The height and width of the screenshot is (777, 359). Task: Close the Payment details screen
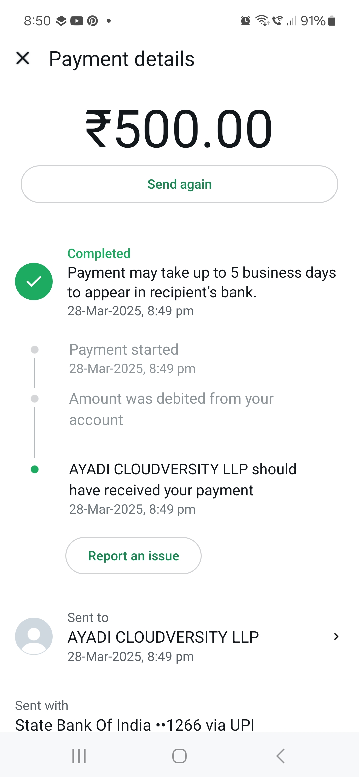pos(23,58)
